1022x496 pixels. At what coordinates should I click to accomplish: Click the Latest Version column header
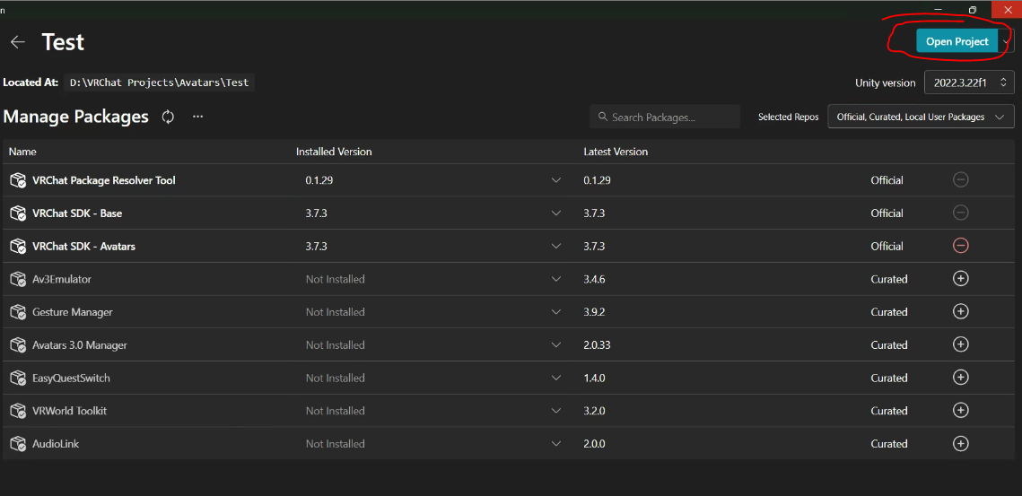click(616, 152)
